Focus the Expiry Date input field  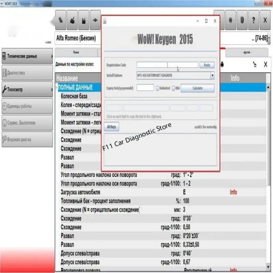pyautogui.click(x=145, y=88)
